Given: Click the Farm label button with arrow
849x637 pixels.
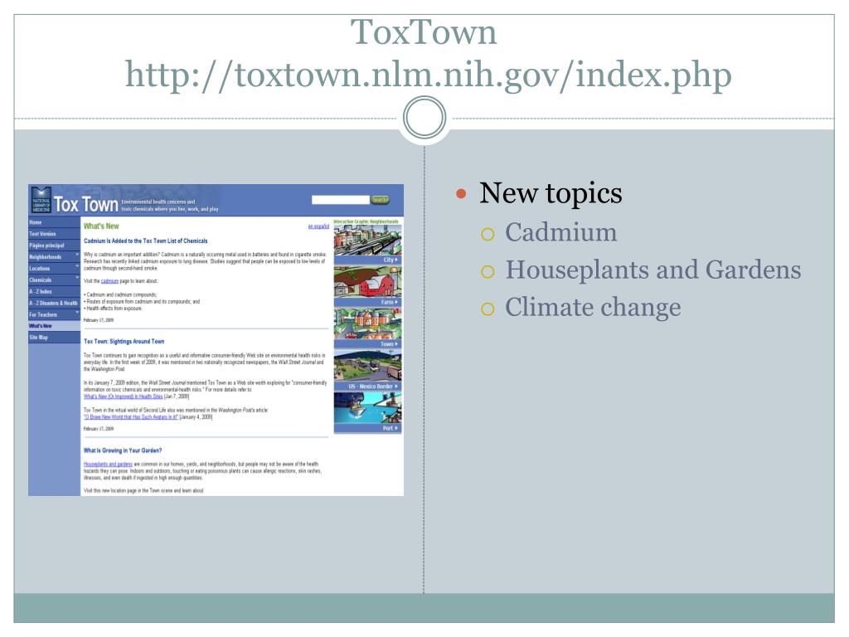Looking at the screenshot, I should [x=367, y=302].
